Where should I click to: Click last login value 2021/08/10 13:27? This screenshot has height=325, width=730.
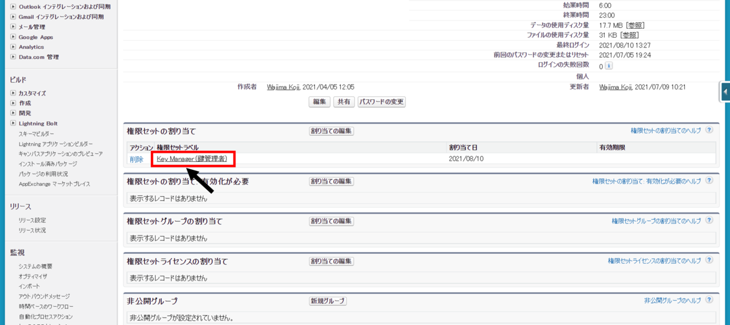(x=625, y=45)
